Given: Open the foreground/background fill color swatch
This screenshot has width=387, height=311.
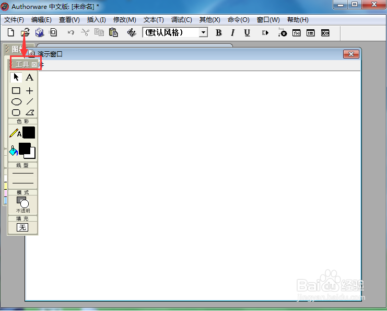Looking at the screenshot, I should pyautogui.click(x=27, y=151).
